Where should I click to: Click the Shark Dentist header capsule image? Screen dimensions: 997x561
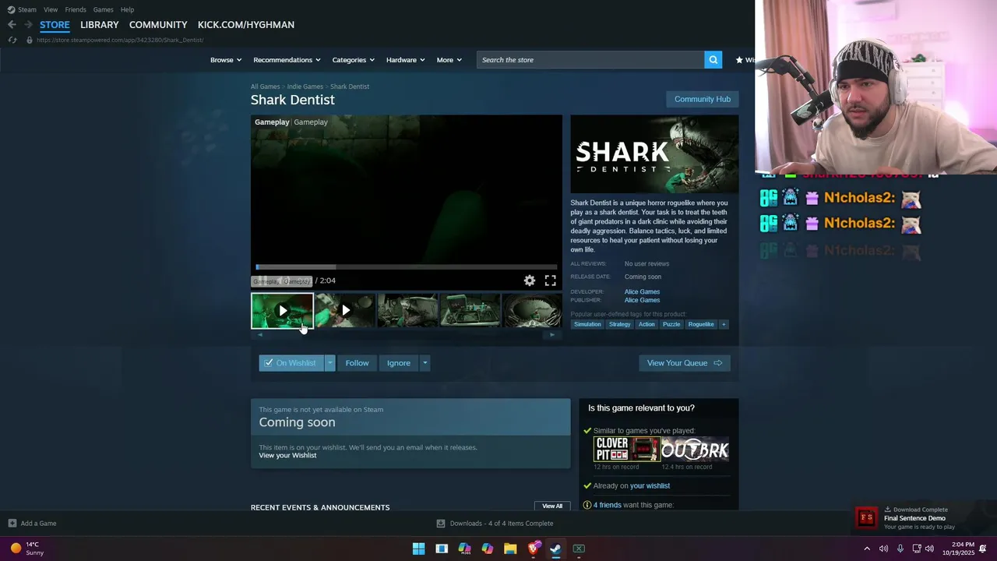654,154
